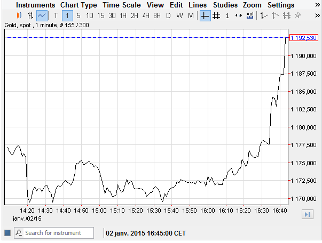Click the horizontal fit arrows icon

(x=238, y=15)
